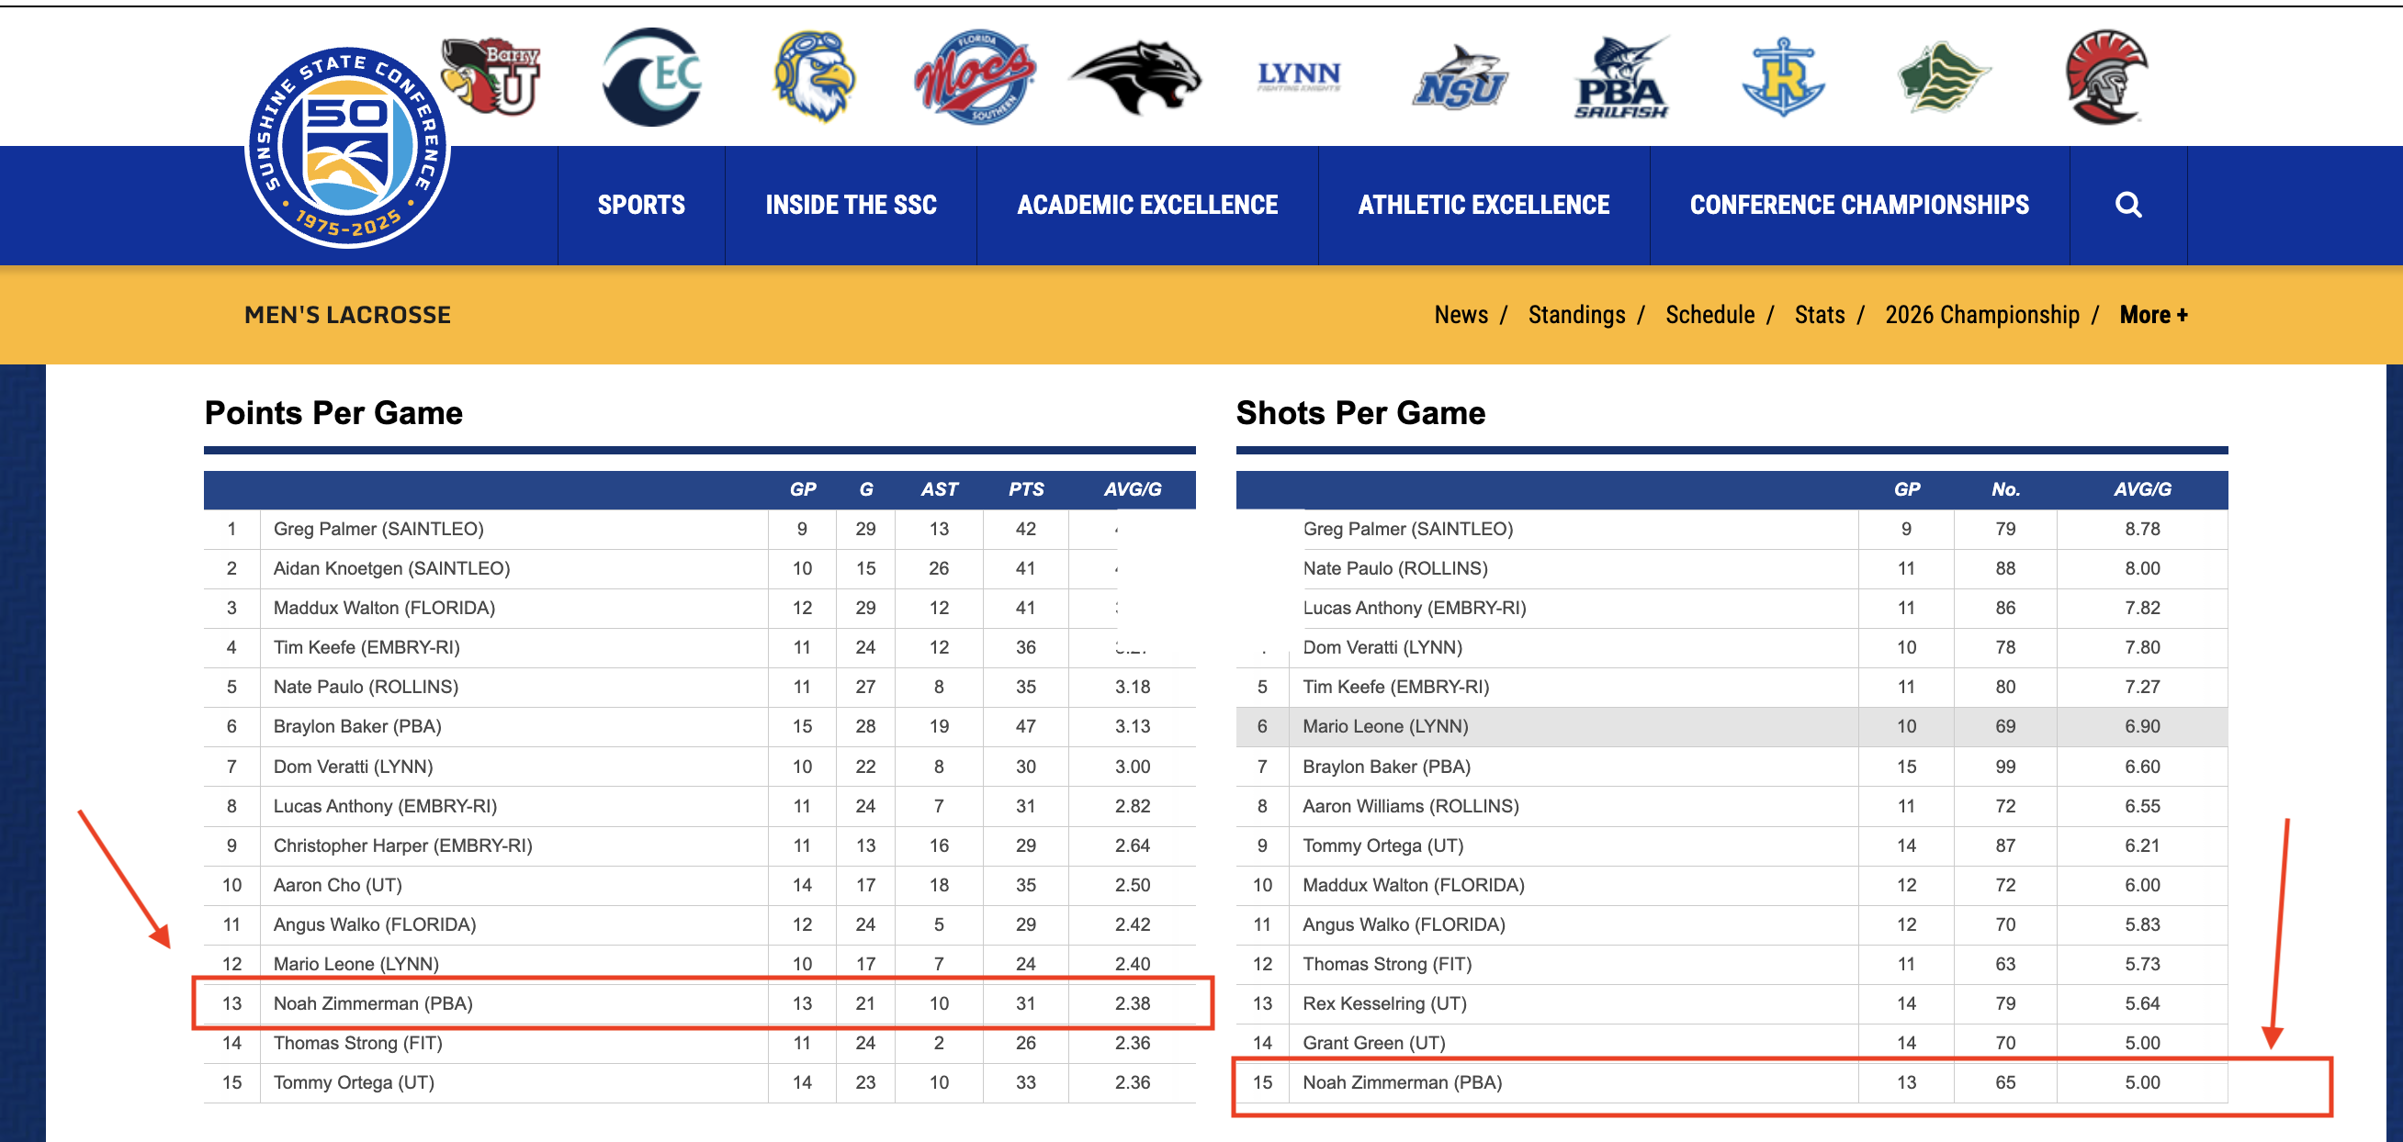Open the Sports navigation menu
Viewport: 2403px width, 1142px height.
click(x=641, y=205)
